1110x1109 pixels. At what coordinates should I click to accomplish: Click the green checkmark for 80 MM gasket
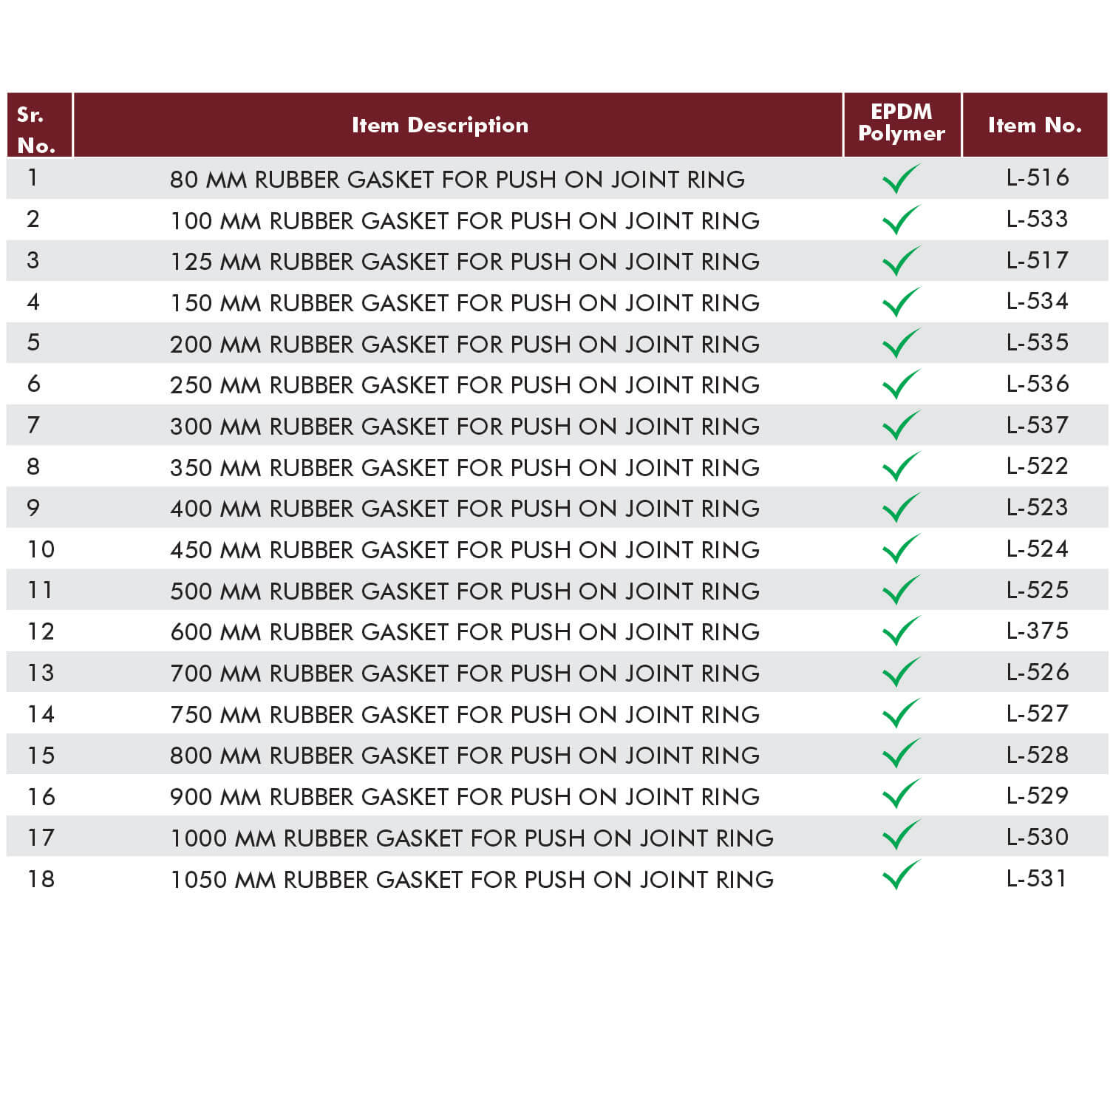pos(901,179)
